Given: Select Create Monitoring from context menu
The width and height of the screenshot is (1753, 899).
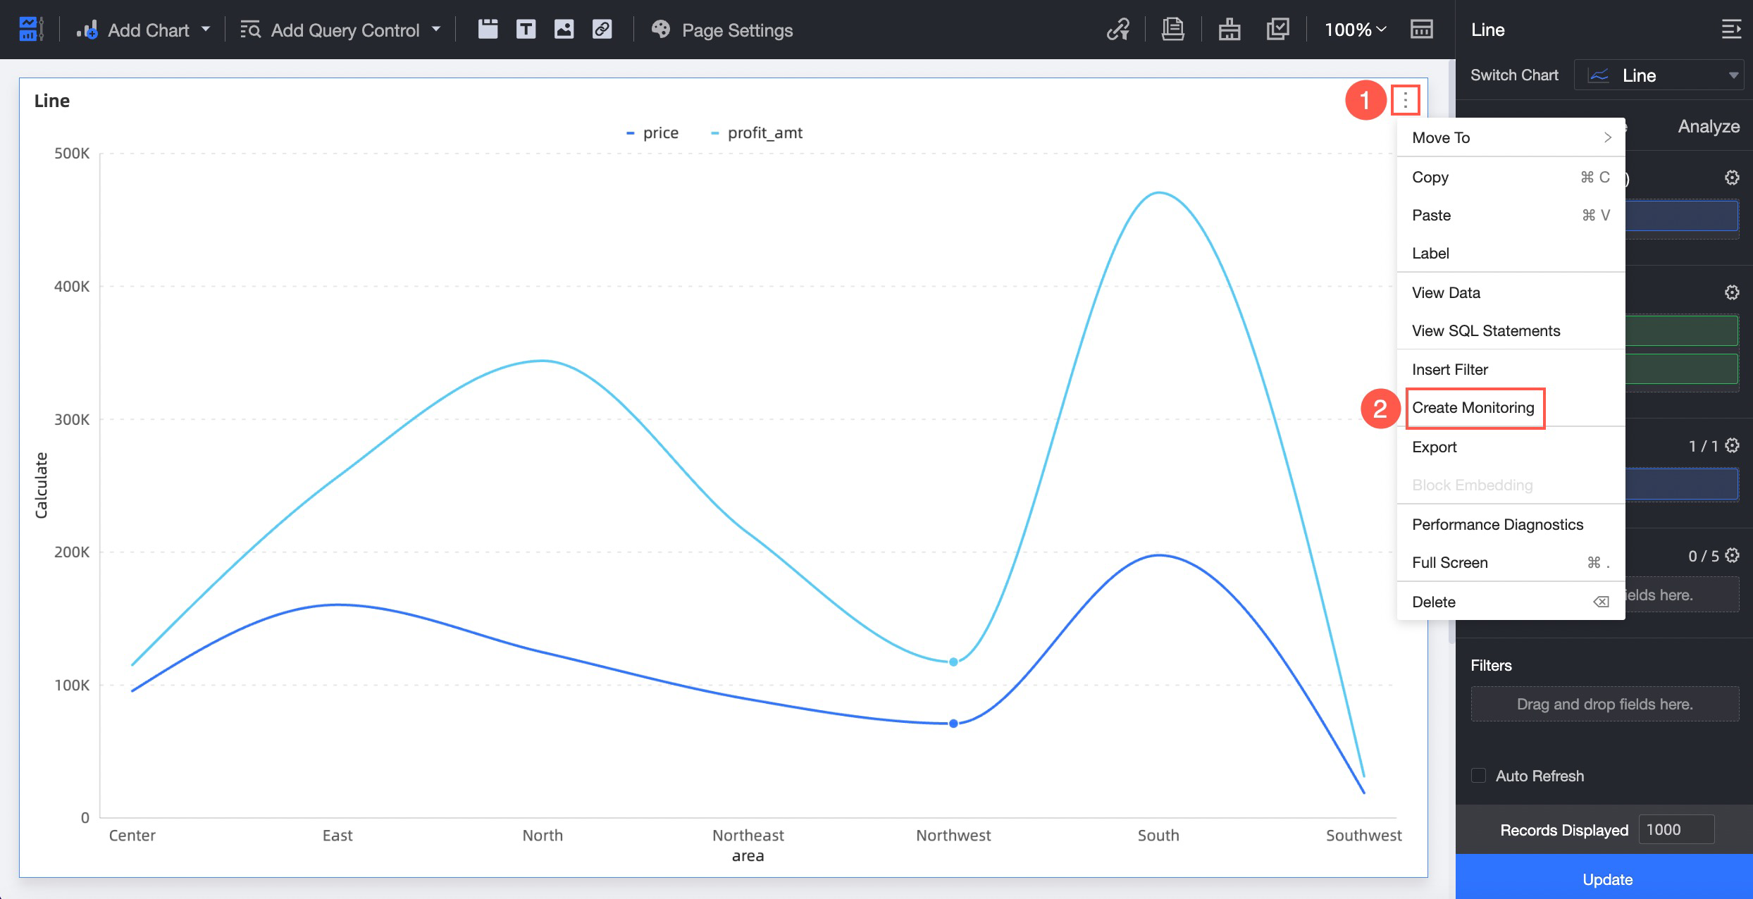Looking at the screenshot, I should pos(1473,408).
